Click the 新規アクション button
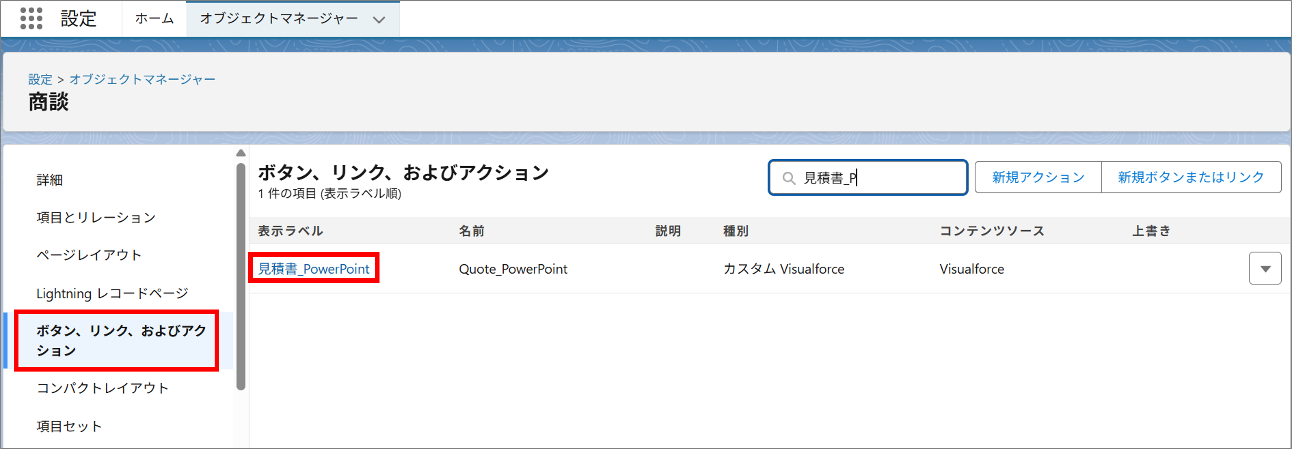The height and width of the screenshot is (449, 1292). (1038, 177)
